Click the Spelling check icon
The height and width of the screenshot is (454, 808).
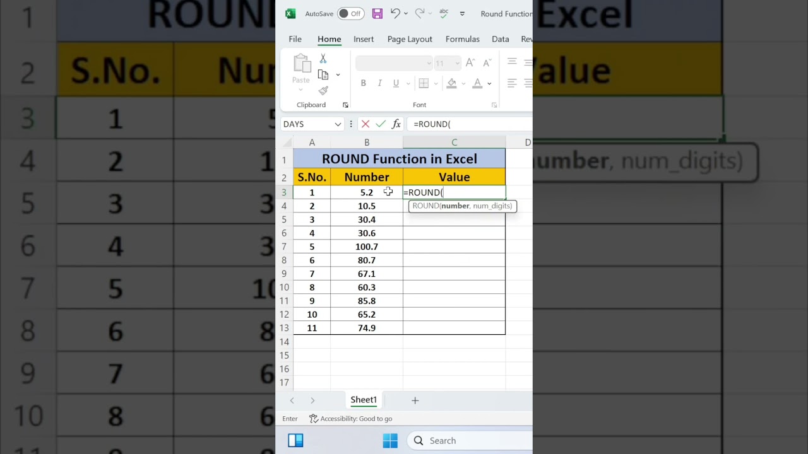click(443, 13)
